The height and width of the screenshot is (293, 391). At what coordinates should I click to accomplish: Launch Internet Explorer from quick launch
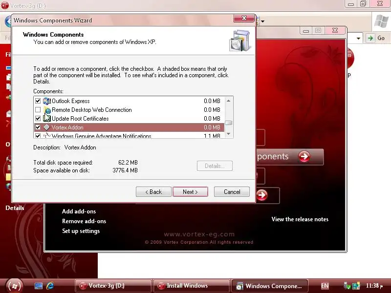[50, 286]
